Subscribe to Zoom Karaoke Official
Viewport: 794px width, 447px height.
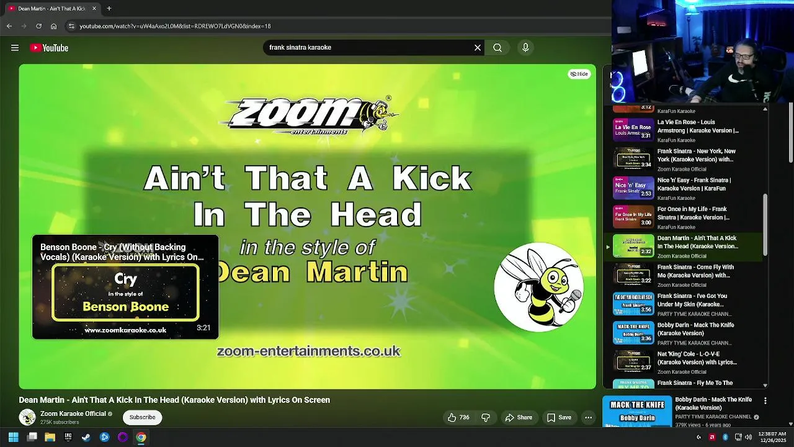tap(142, 417)
